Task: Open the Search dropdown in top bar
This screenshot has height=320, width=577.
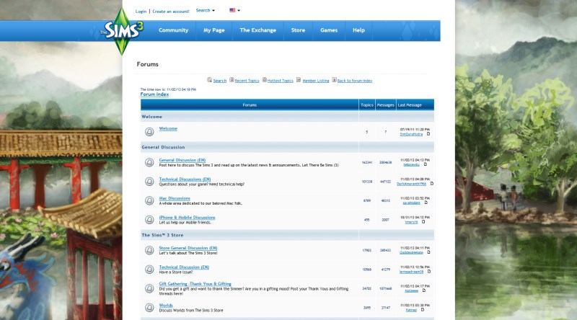Action: tap(205, 10)
